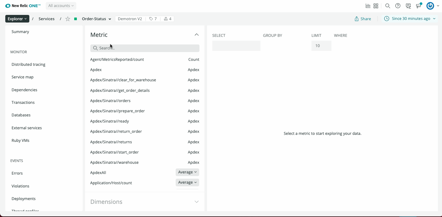Select the Apdex/Sinatra//orders metric

coord(110,101)
